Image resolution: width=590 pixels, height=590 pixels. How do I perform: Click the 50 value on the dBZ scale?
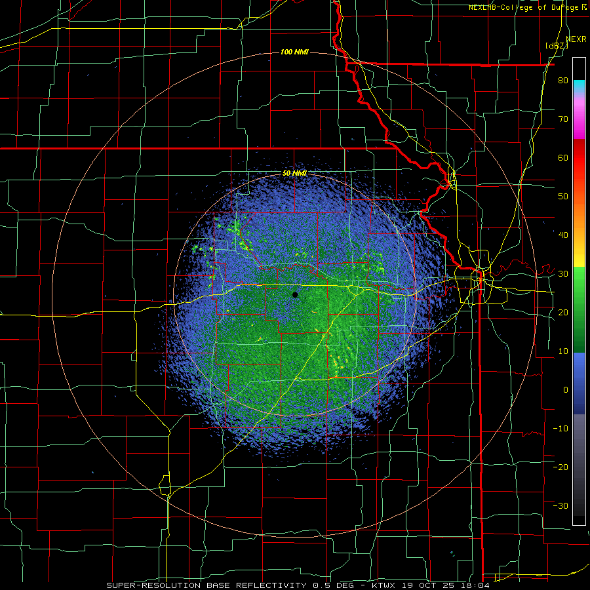click(x=563, y=197)
